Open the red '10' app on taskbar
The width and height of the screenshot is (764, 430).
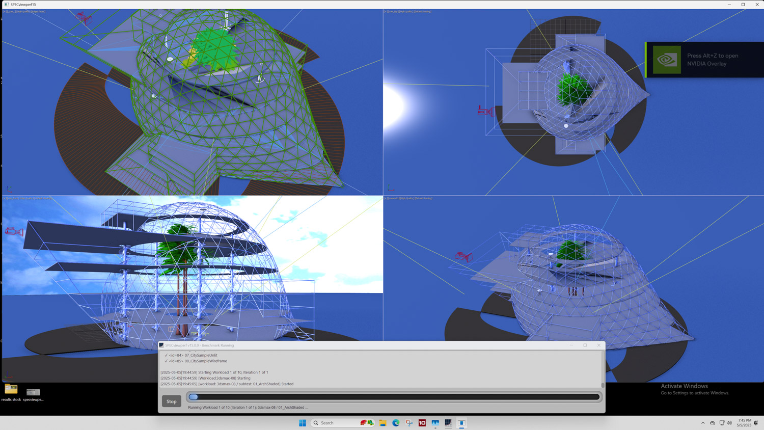pos(422,423)
